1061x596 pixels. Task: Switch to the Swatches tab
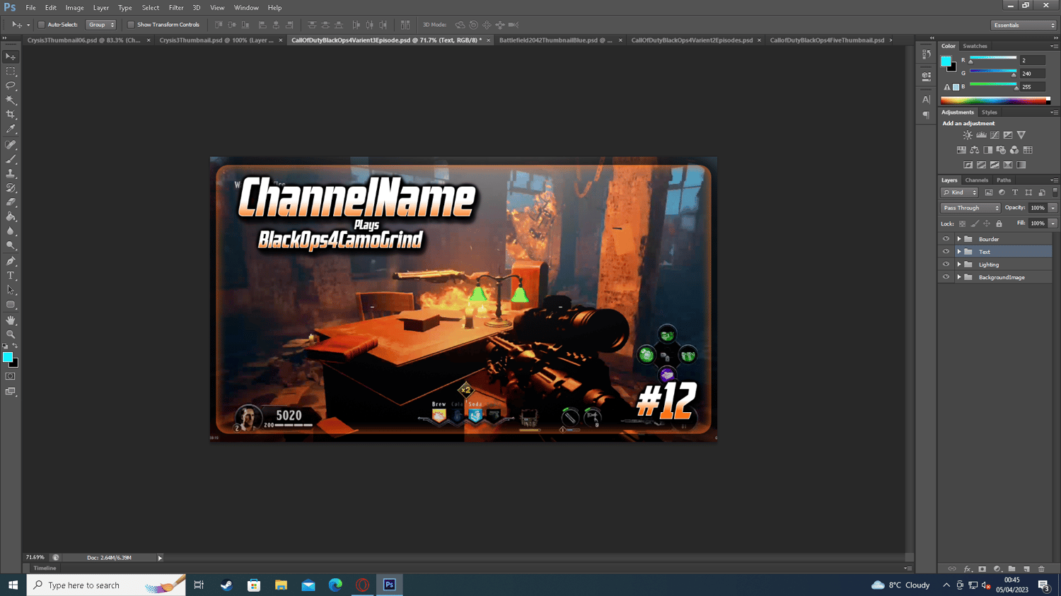click(975, 46)
